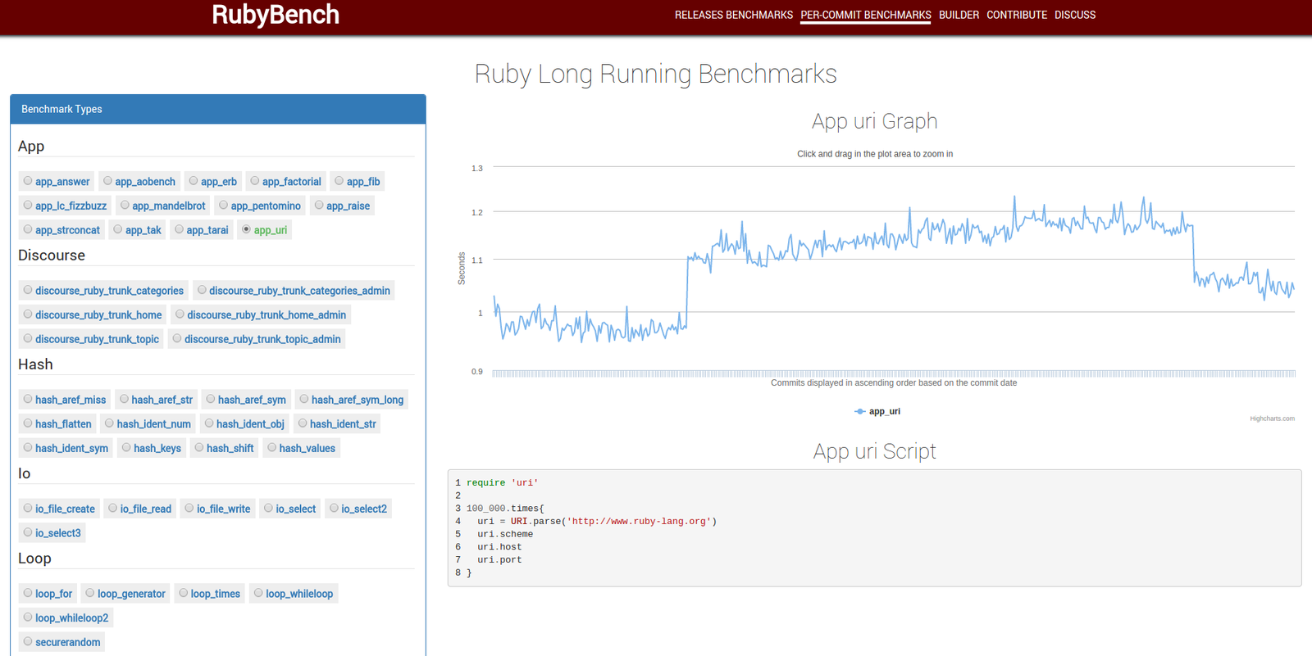Pick the hash_values benchmark

coord(301,448)
